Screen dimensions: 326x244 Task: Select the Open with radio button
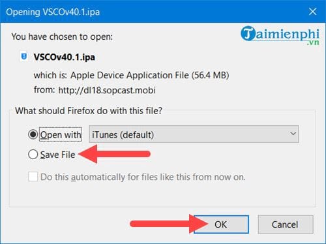click(33, 134)
